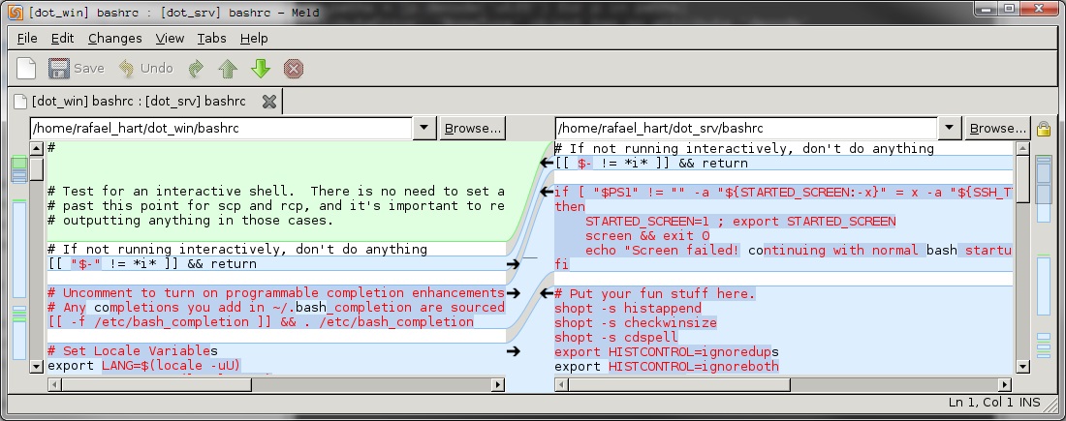Screen dimensions: 1066x421
Task: Click the left diff overview map
Action: pos(19,256)
